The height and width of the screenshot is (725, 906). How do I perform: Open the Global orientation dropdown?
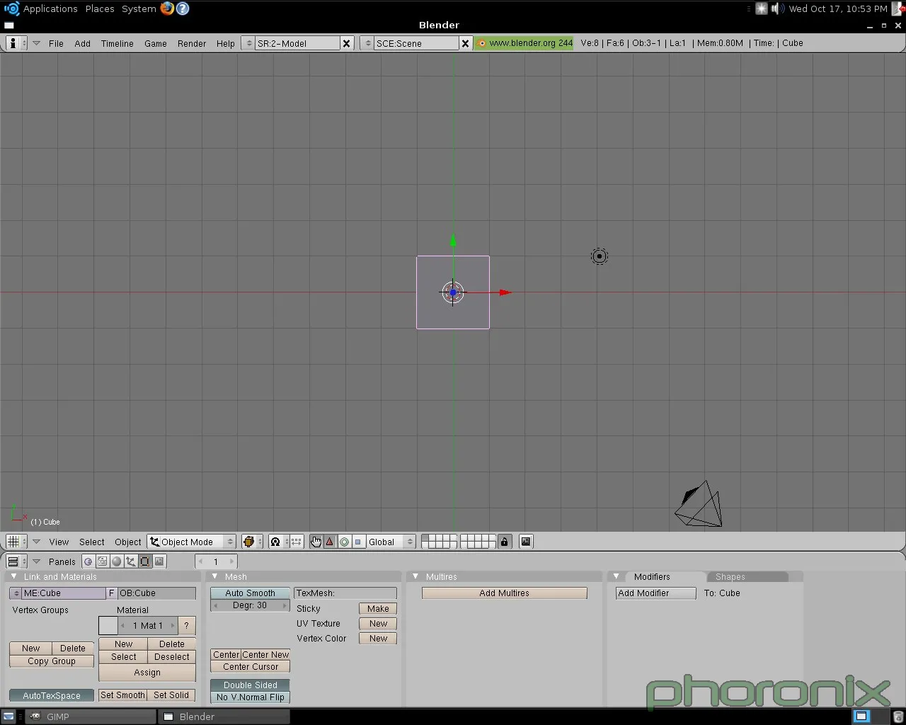[391, 542]
